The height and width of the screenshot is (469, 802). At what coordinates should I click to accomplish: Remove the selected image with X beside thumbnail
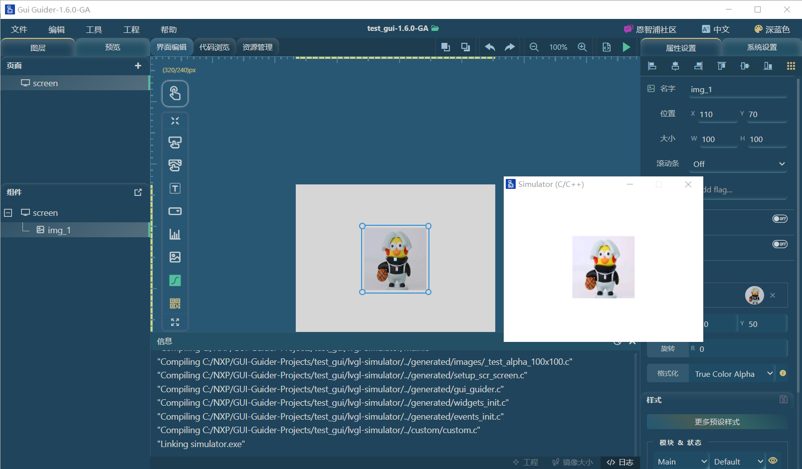pos(773,295)
